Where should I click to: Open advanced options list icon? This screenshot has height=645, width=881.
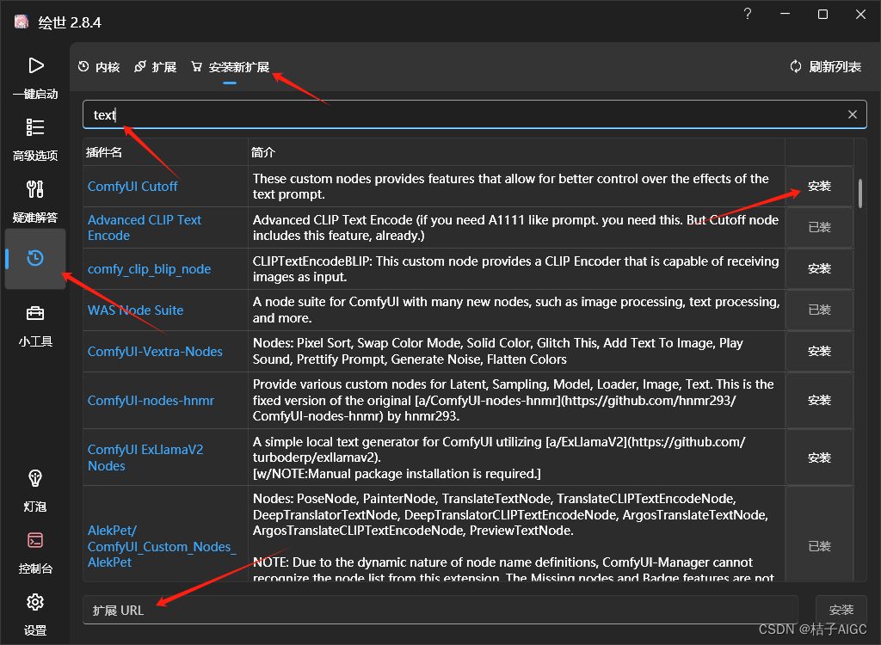click(34, 127)
